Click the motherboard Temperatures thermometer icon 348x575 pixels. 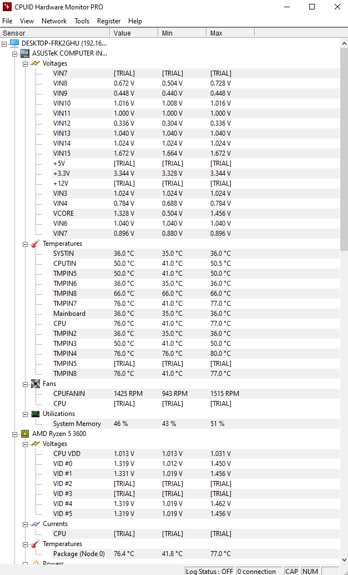tap(35, 244)
